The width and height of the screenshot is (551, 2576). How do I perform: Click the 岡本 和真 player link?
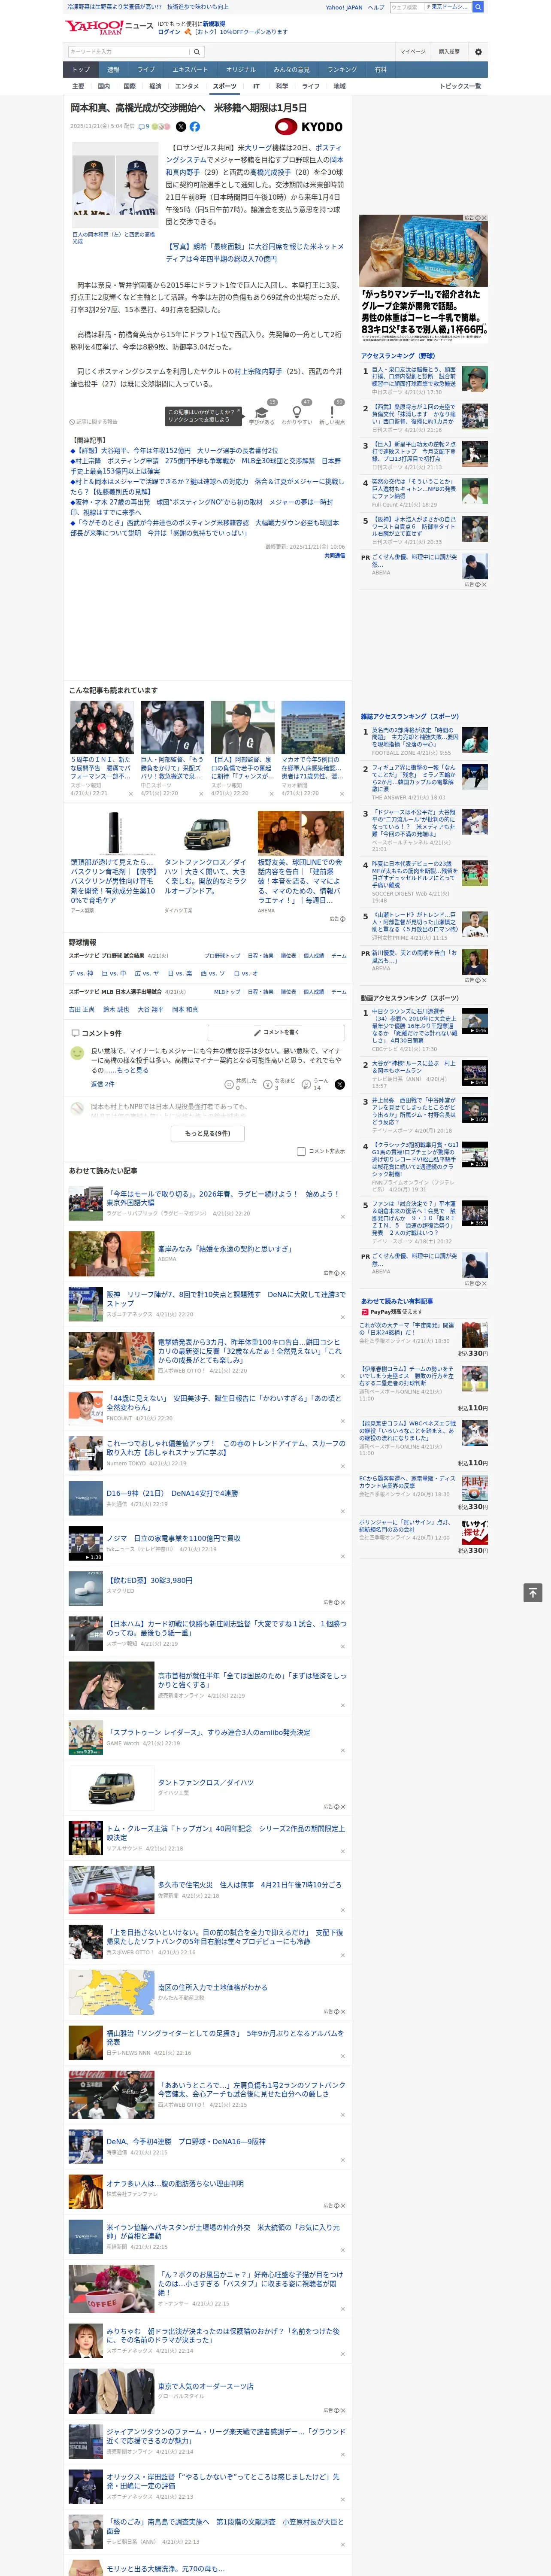click(185, 1009)
